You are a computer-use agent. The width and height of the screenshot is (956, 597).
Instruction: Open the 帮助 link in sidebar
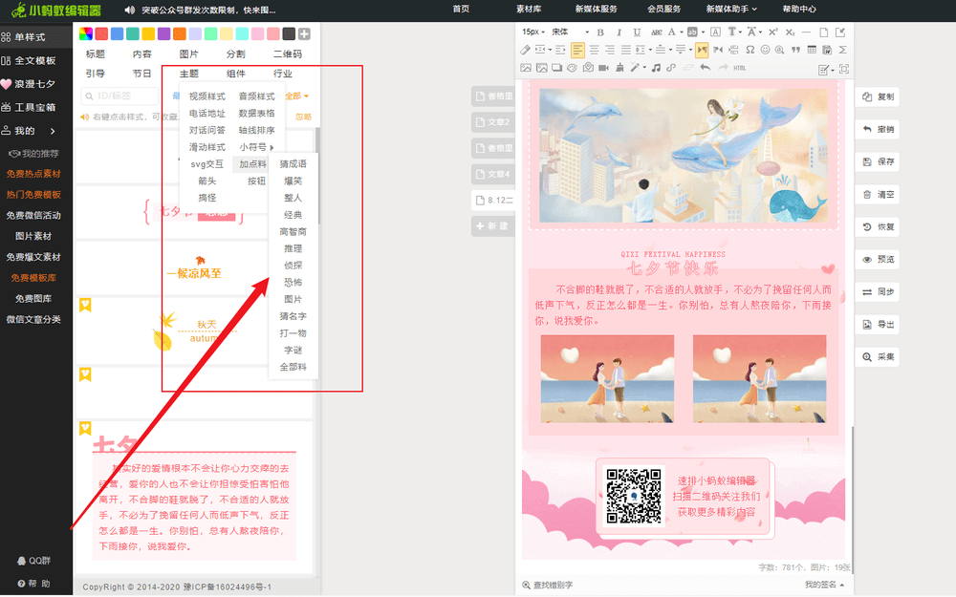[x=34, y=584]
